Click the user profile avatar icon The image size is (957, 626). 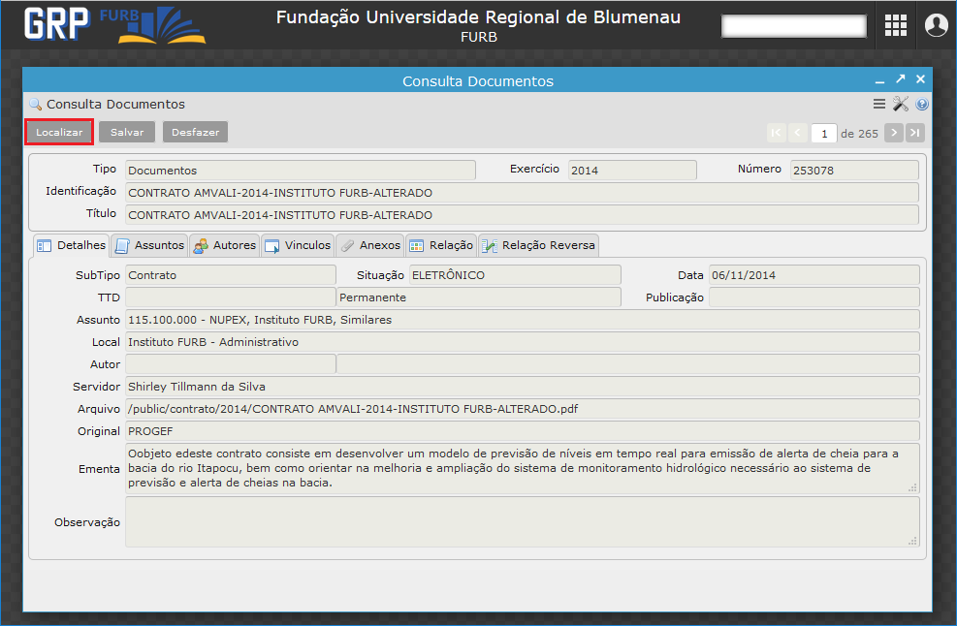click(x=936, y=25)
